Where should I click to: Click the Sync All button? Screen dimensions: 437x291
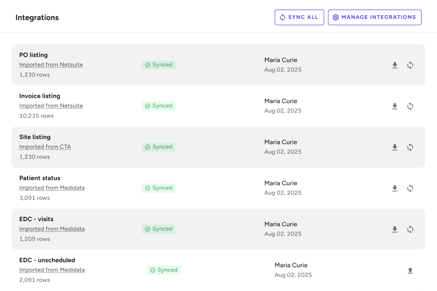[x=299, y=17]
